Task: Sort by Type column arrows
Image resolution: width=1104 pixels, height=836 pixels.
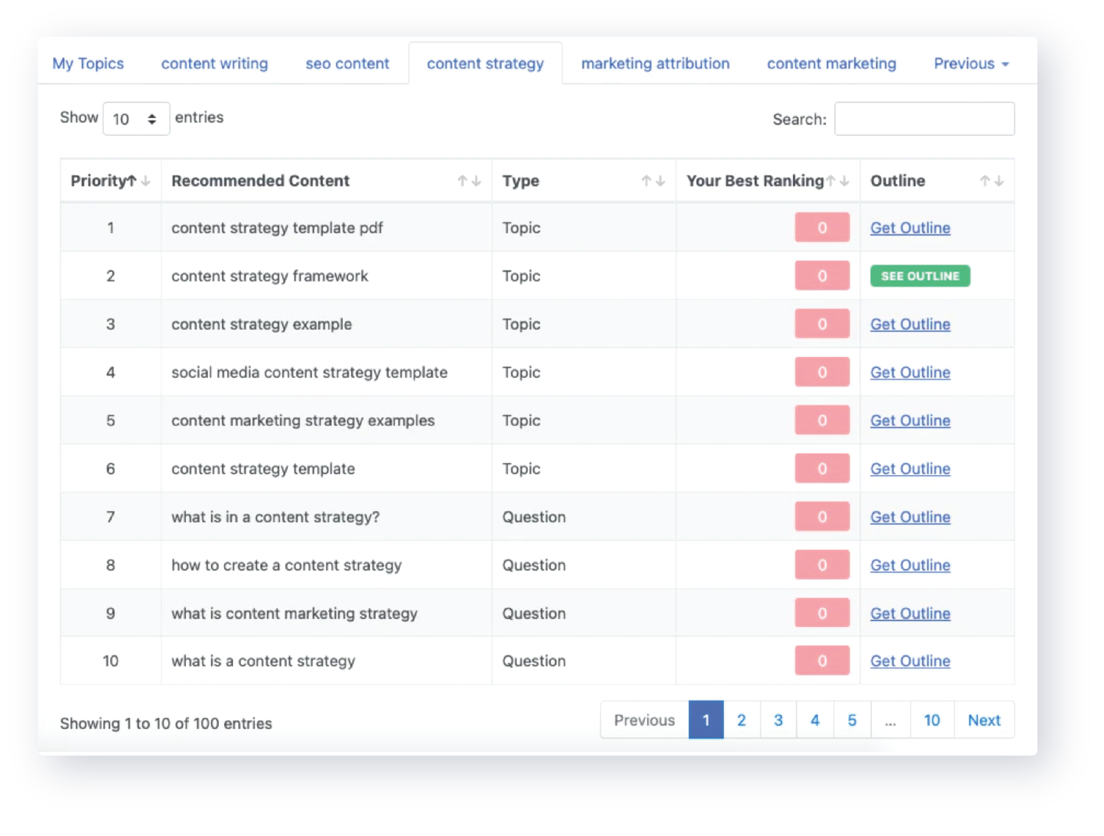Action: click(x=653, y=181)
